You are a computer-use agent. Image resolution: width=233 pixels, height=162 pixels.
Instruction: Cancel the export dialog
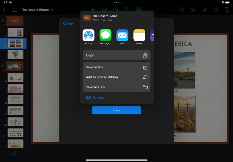[x=68, y=23]
